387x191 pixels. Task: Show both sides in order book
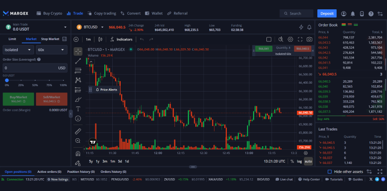(344, 25)
